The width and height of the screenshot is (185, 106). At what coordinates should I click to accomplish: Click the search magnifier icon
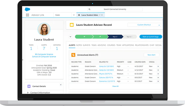pos(89,9)
